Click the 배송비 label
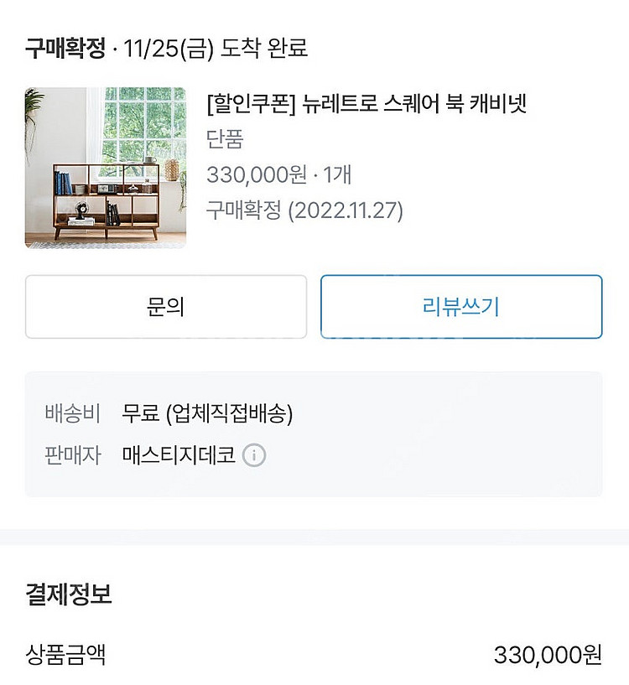Viewport: 629px width, 685px height. click(x=73, y=413)
